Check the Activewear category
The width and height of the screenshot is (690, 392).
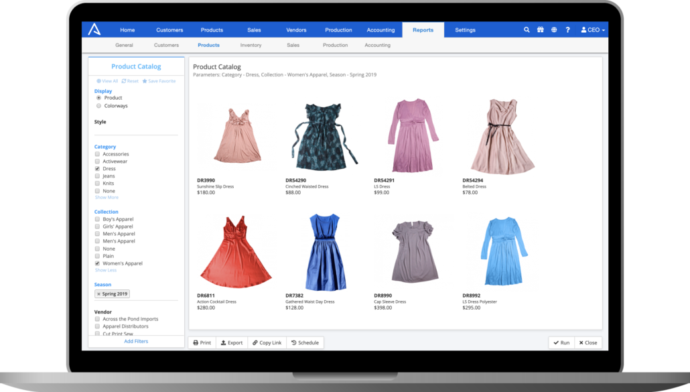(97, 161)
